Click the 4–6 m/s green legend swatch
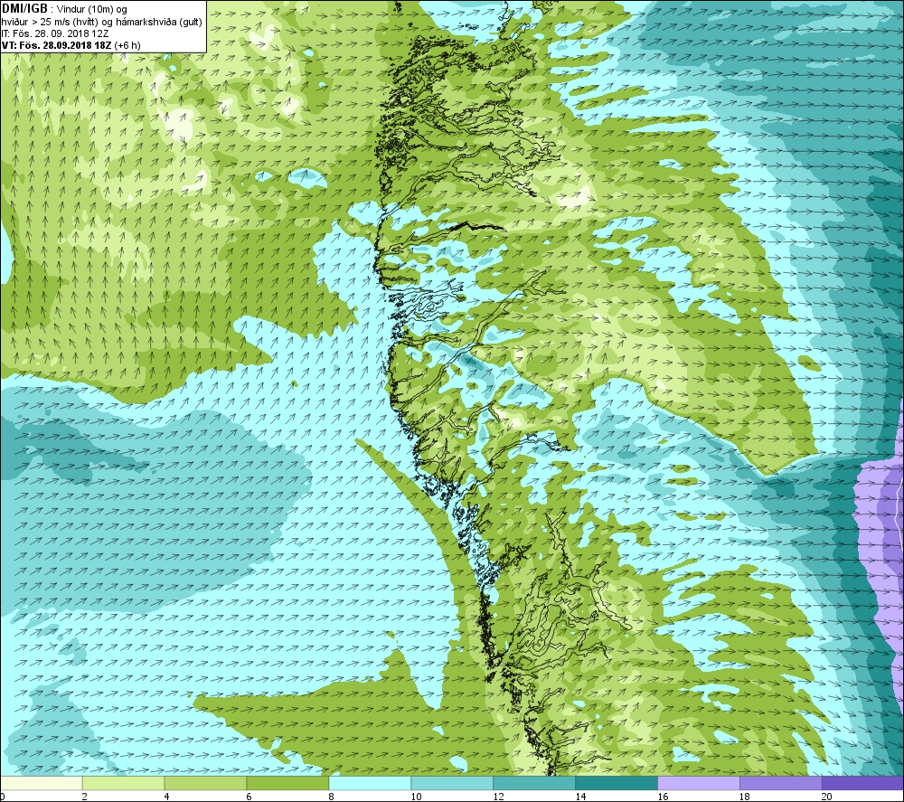Screen dimensions: 904x802 [x=206, y=783]
